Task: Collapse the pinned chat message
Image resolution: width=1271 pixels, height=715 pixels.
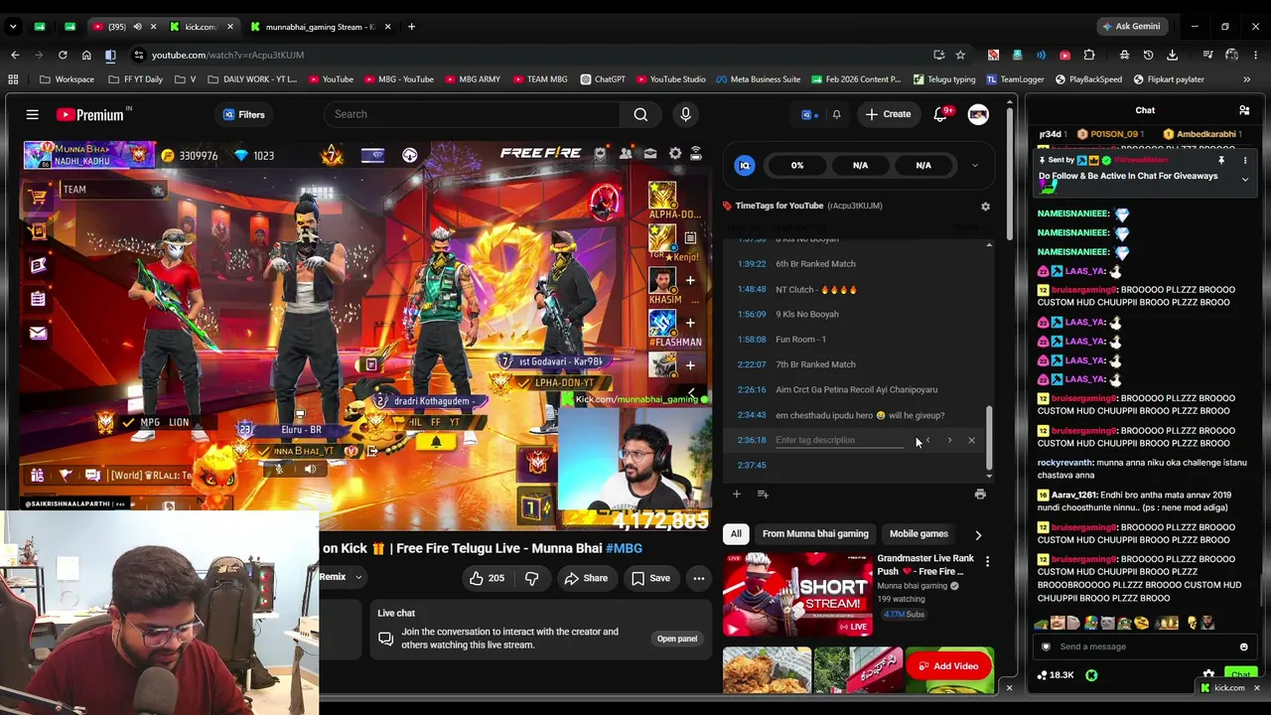Action: [x=1245, y=180]
